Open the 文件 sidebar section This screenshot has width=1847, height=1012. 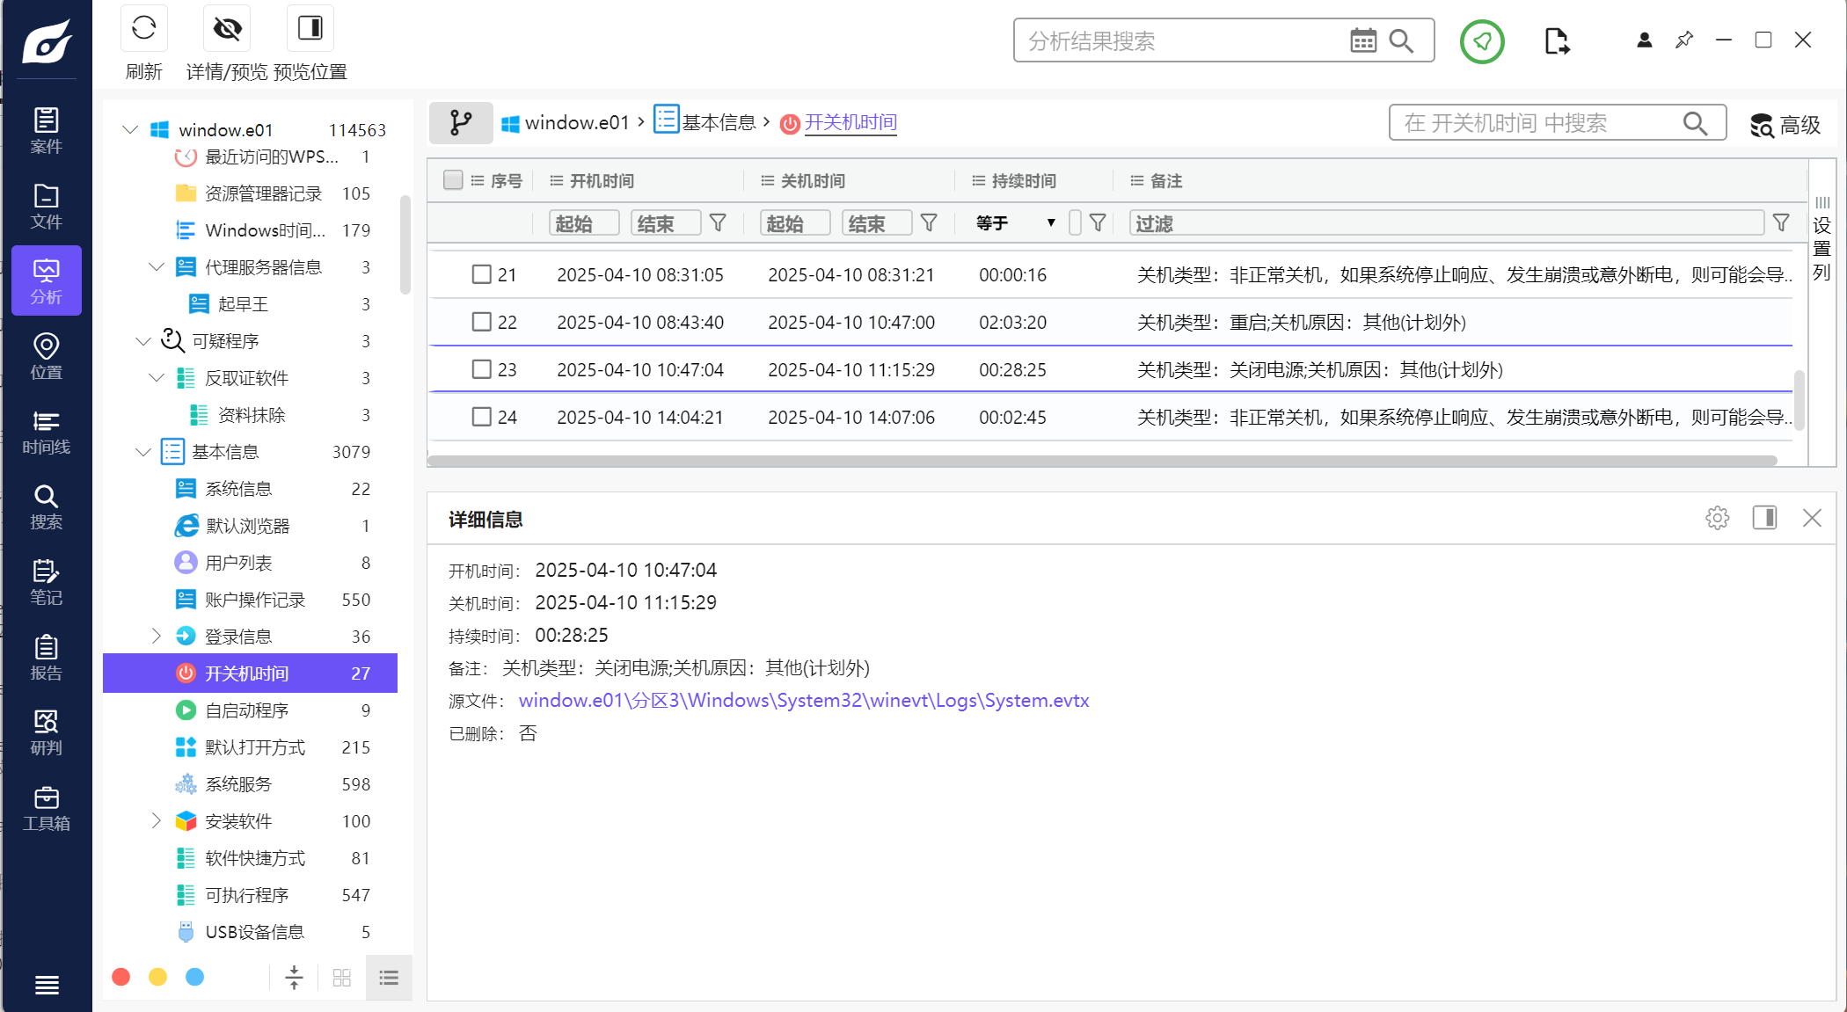(47, 206)
